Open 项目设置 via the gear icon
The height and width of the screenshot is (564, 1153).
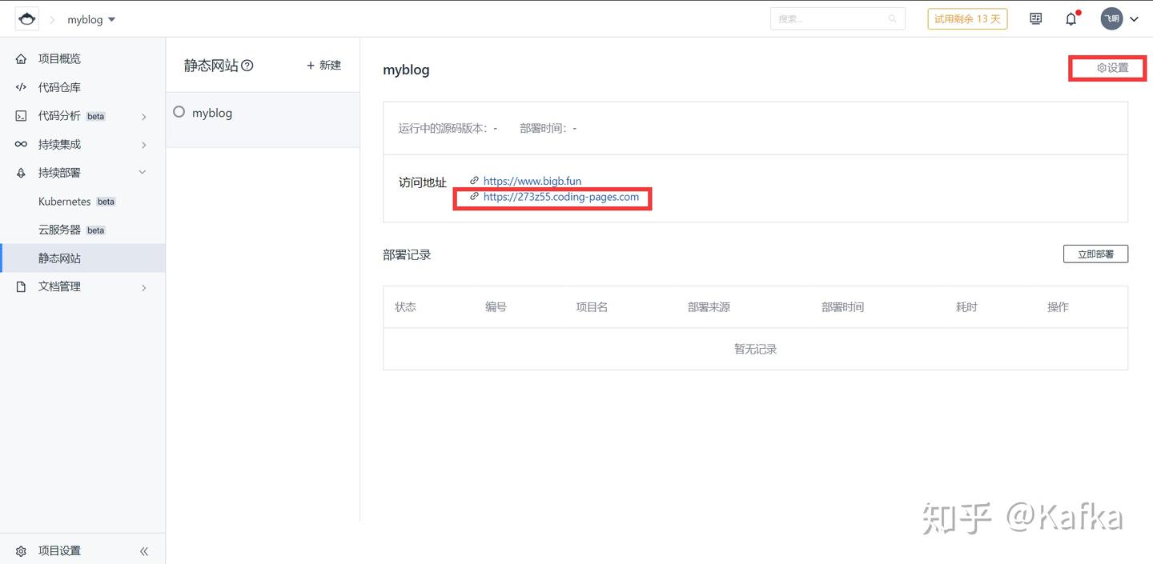(x=21, y=550)
